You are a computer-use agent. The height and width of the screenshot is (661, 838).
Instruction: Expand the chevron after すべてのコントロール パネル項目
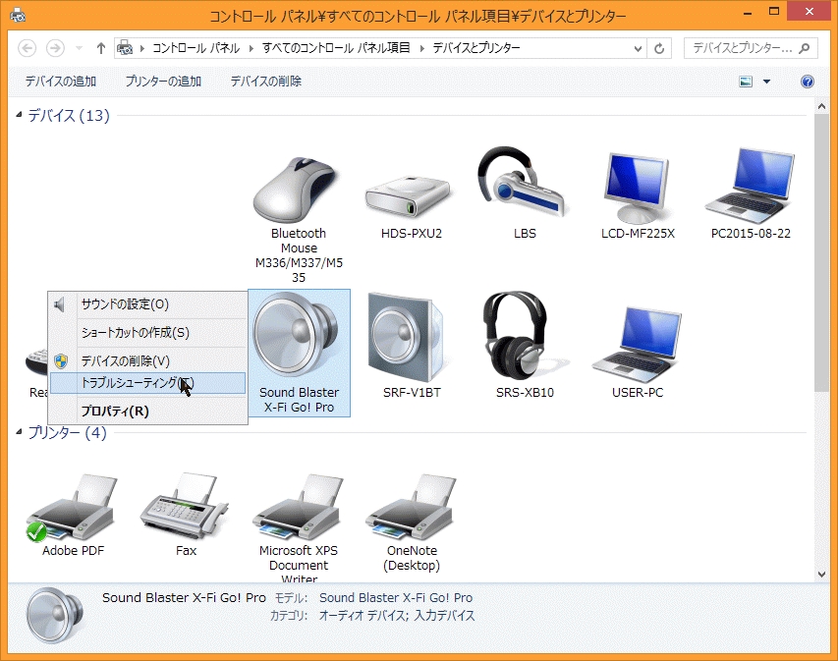[x=421, y=48]
